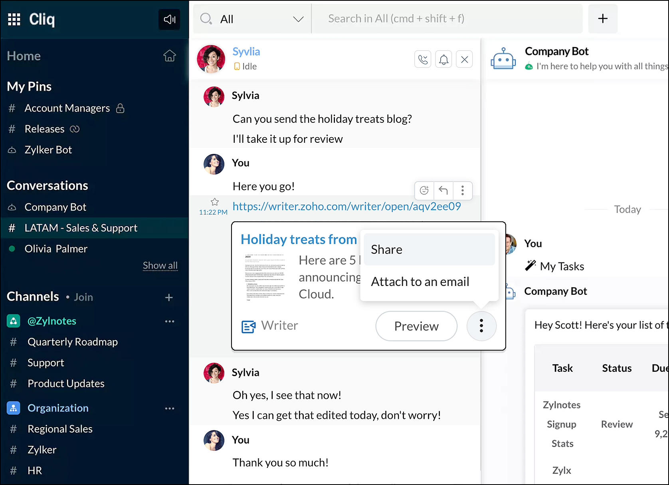Screen dimensions: 669x485
Task: Open message more options menu
Action: [463, 190]
